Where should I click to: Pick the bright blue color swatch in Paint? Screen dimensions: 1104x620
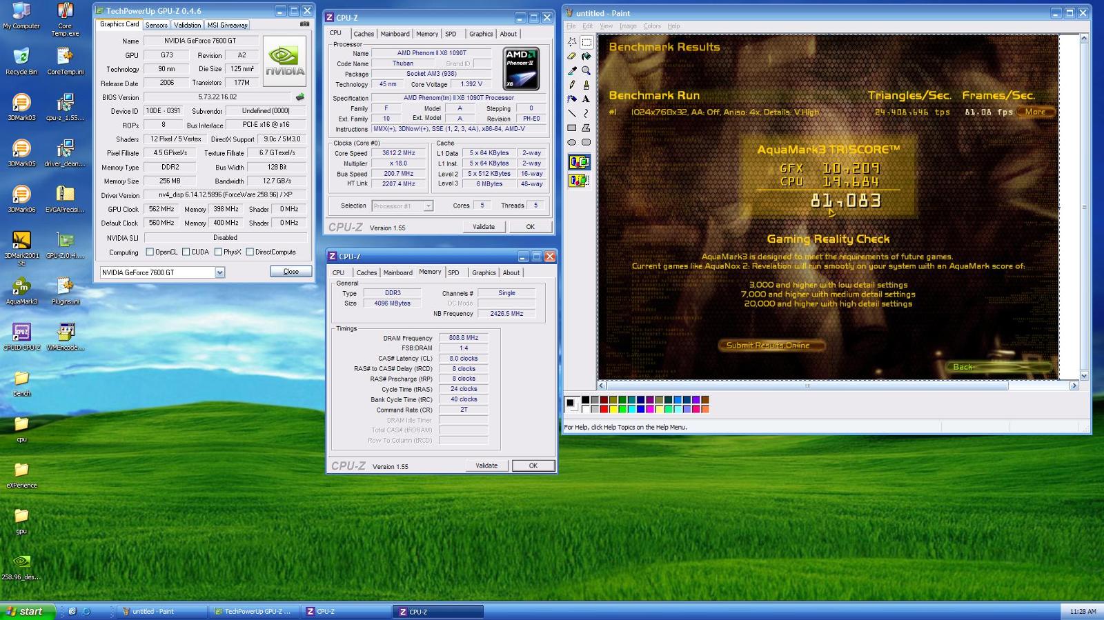[x=640, y=409]
